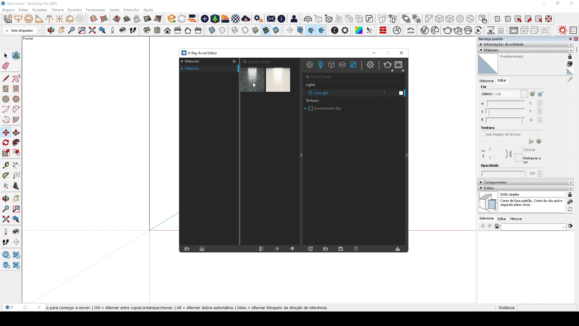The height and width of the screenshot is (326, 579).
Task: Click the dark marble material thumbnail
Action: coord(252,80)
